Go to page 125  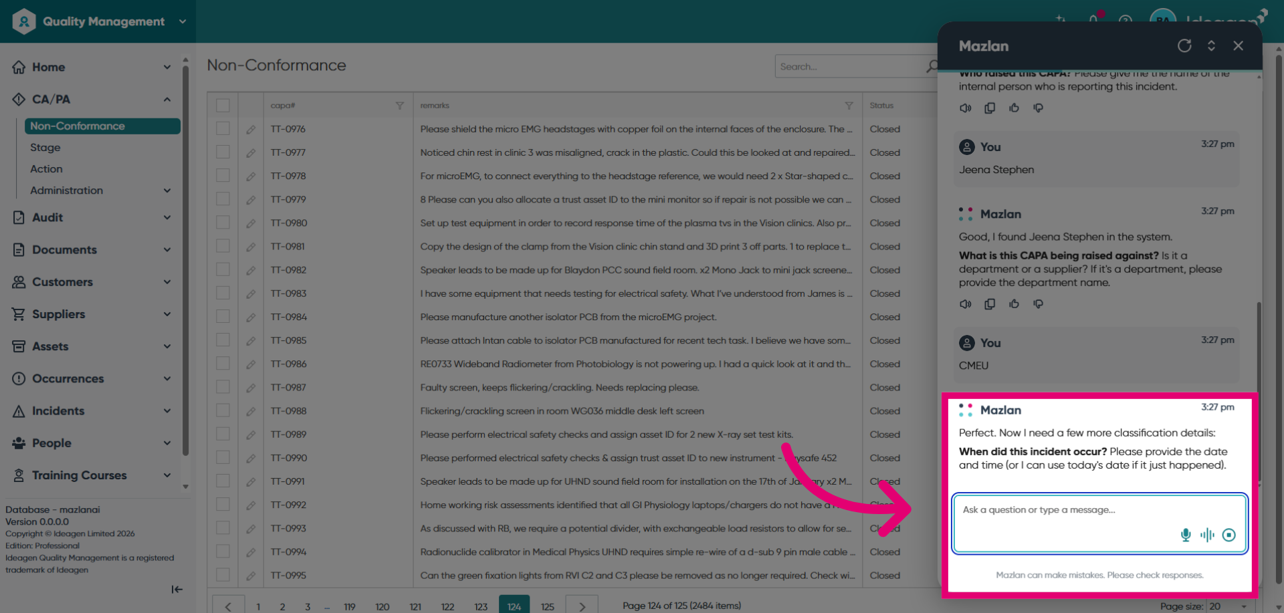coord(548,606)
